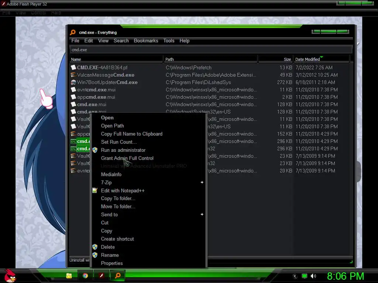Expand the 7-Zip submenu arrow
This screenshot has width=378, height=283.
pyautogui.click(x=202, y=182)
